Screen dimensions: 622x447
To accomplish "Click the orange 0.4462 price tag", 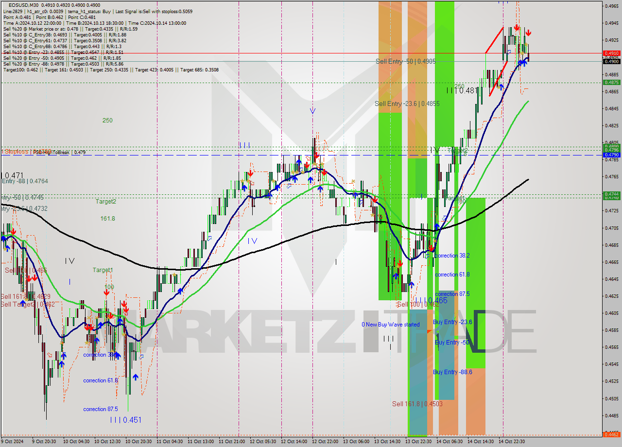I will pyautogui.click(x=611, y=434).
